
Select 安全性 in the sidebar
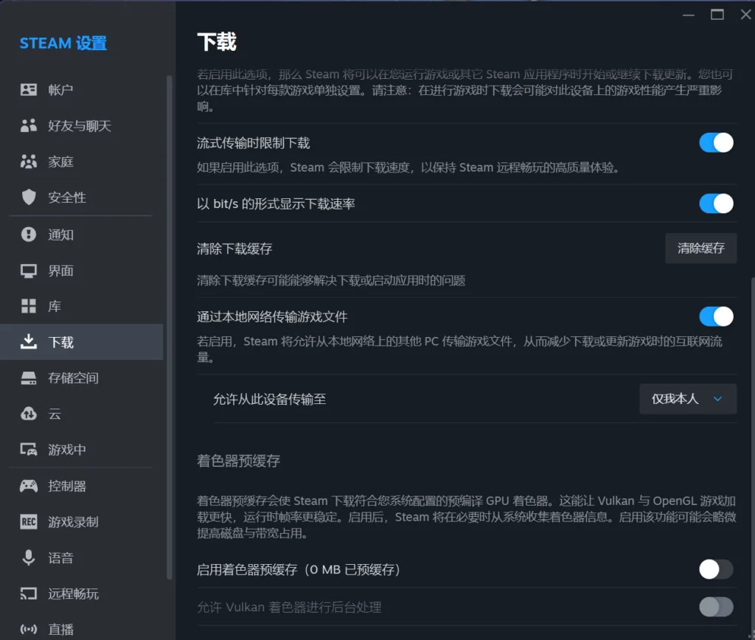(x=81, y=197)
